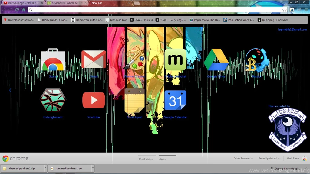The width and height of the screenshot is (310, 174).
Task: Launch the Gmail app icon
Action: click(x=94, y=59)
